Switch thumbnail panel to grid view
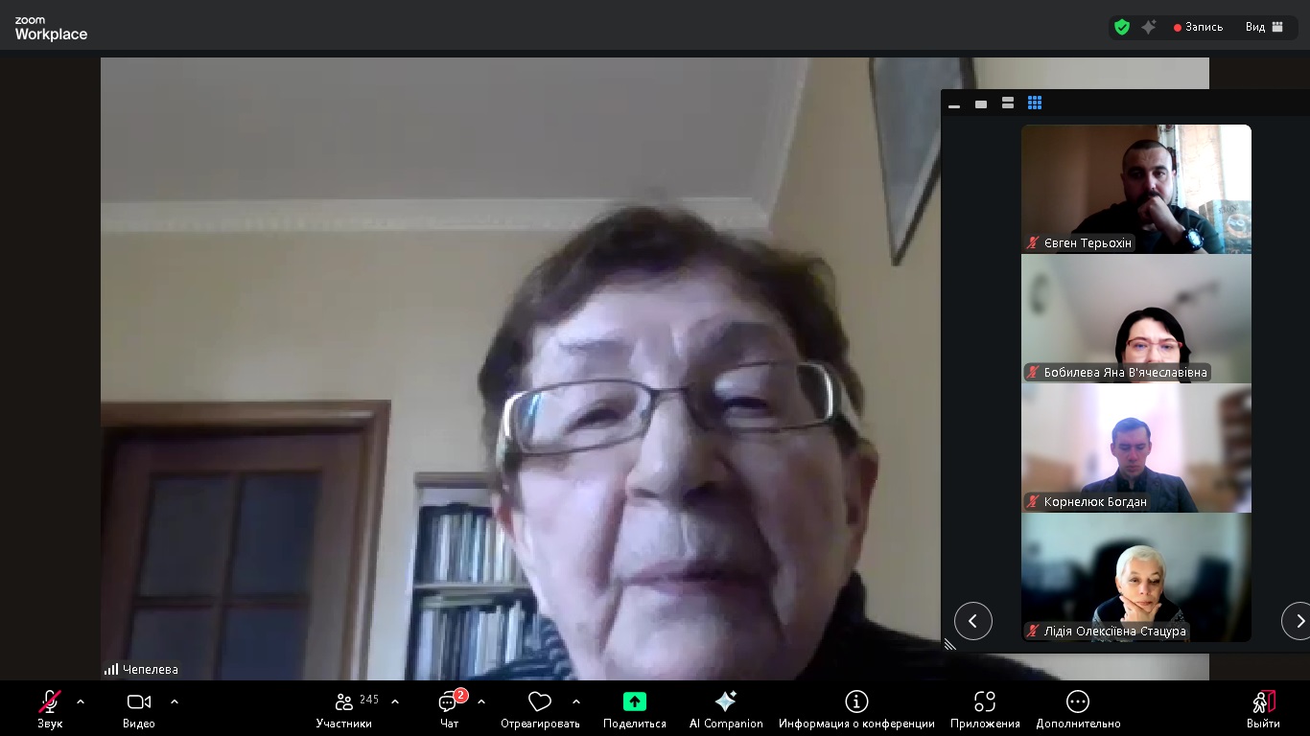Image resolution: width=1310 pixels, height=736 pixels. click(1035, 103)
